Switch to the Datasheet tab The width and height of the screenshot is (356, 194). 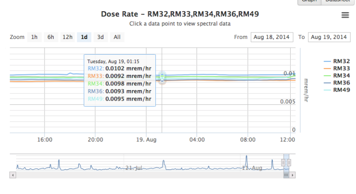point(338,1)
